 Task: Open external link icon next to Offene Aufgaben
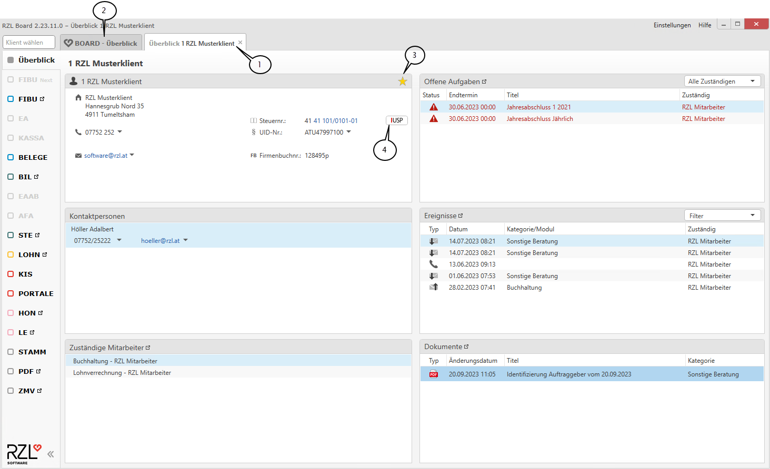[x=484, y=81]
